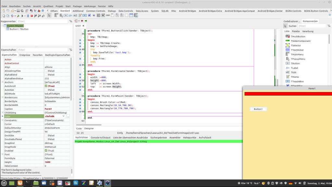The width and height of the screenshot is (332, 187).
Task: Pick the TToggleBox component in Standard palette
Action: pos(84,16)
